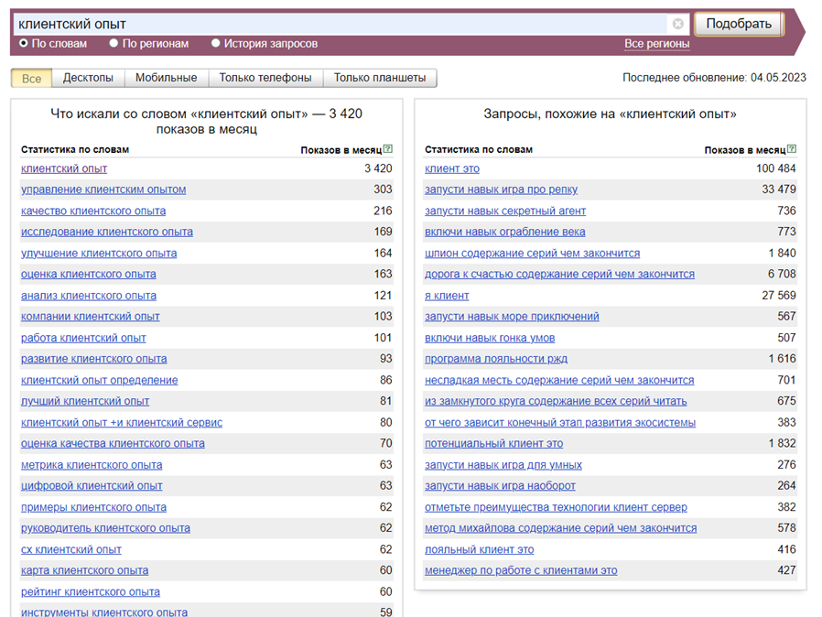Click the '33 479' impressions value
This screenshot has height=617, width=822.
[779, 189]
